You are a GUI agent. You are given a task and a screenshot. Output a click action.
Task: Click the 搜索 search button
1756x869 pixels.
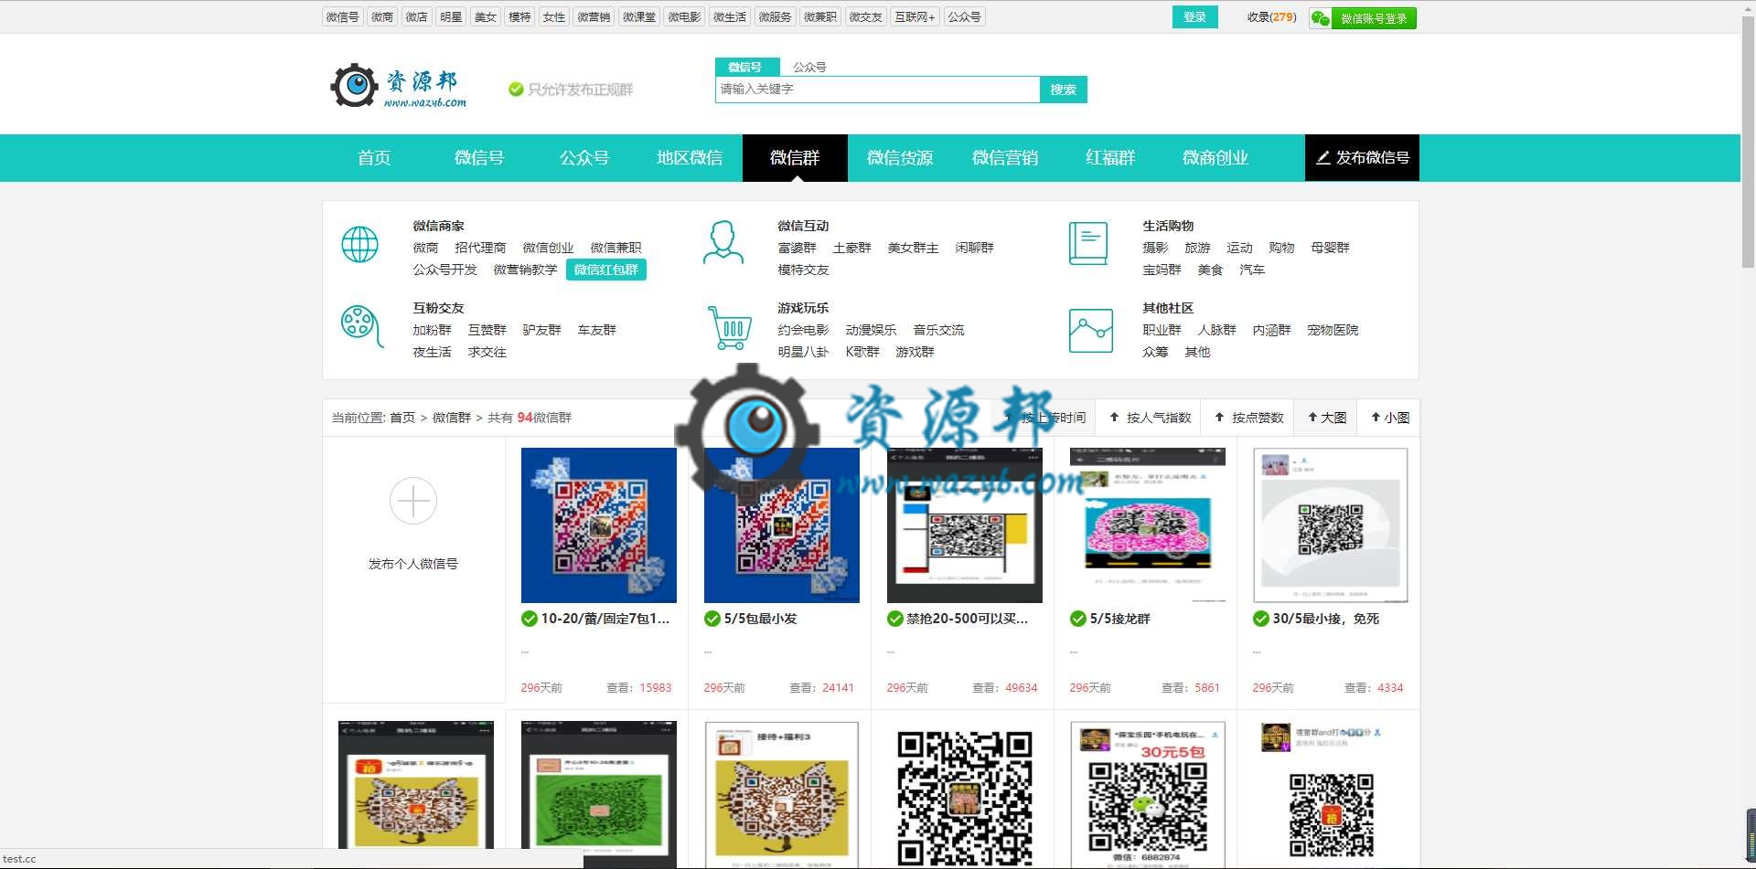coord(1063,90)
